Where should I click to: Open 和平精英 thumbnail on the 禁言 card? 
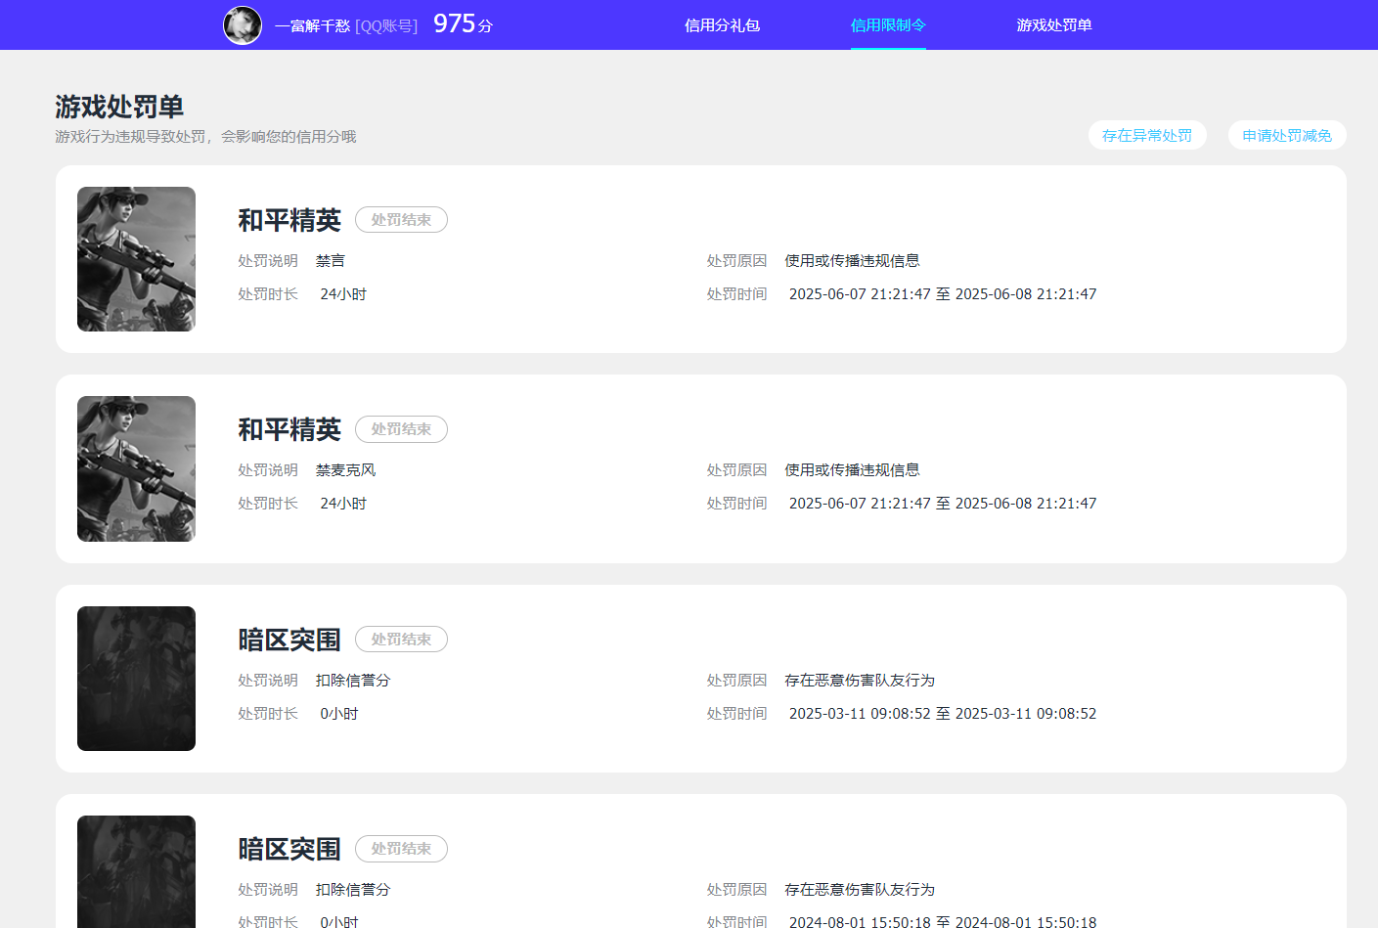136,259
